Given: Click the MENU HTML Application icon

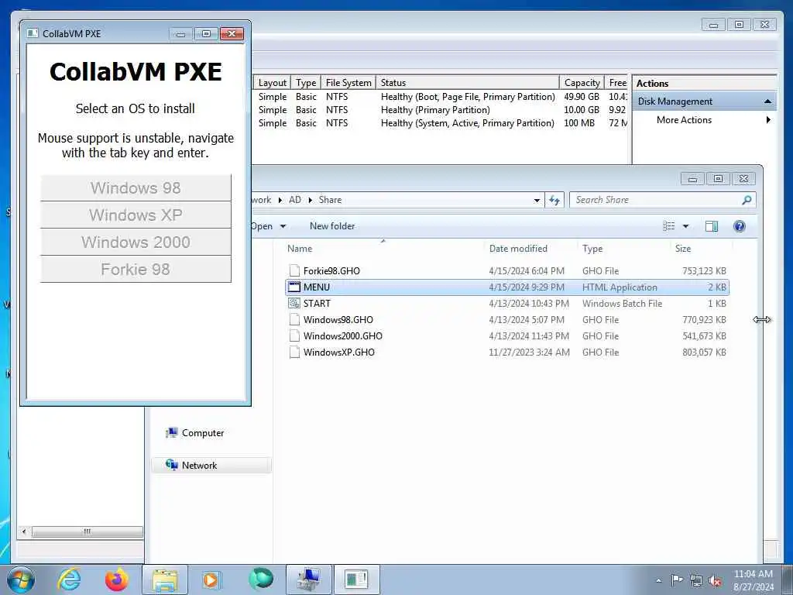Looking at the screenshot, I should [294, 287].
